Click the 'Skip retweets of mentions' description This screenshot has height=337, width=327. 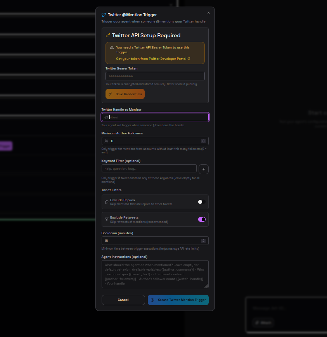(x=139, y=222)
